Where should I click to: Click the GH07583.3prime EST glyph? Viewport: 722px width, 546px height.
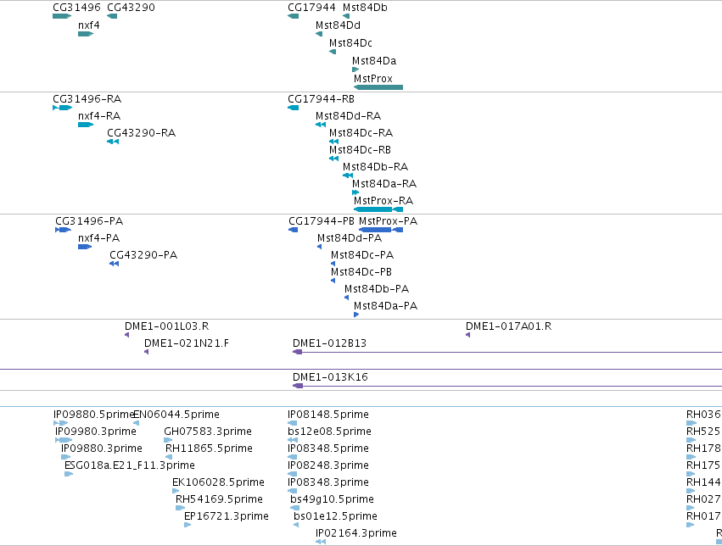click(168, 440)
